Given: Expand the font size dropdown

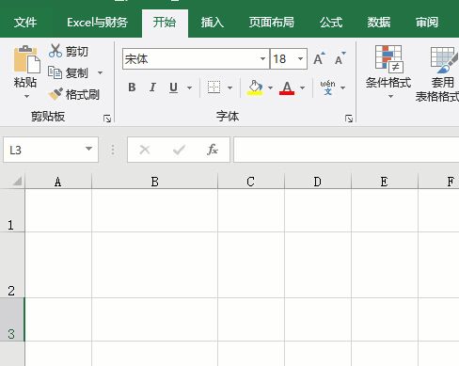Looking at the screenshot, I should point(300,58).
